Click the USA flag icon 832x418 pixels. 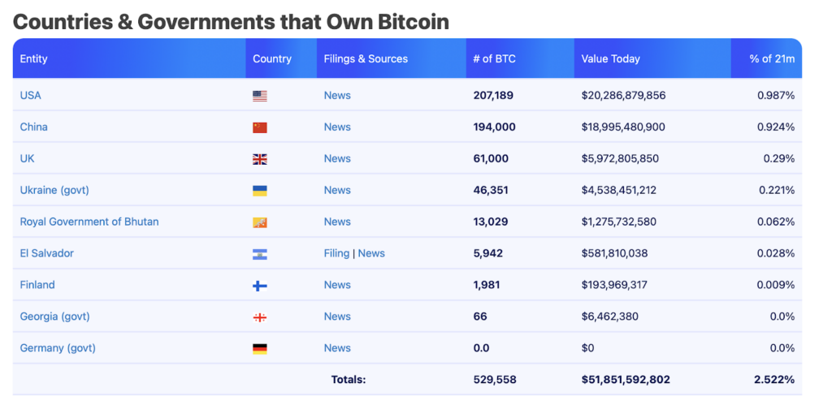pyautogui.click(x=259, y=96)
